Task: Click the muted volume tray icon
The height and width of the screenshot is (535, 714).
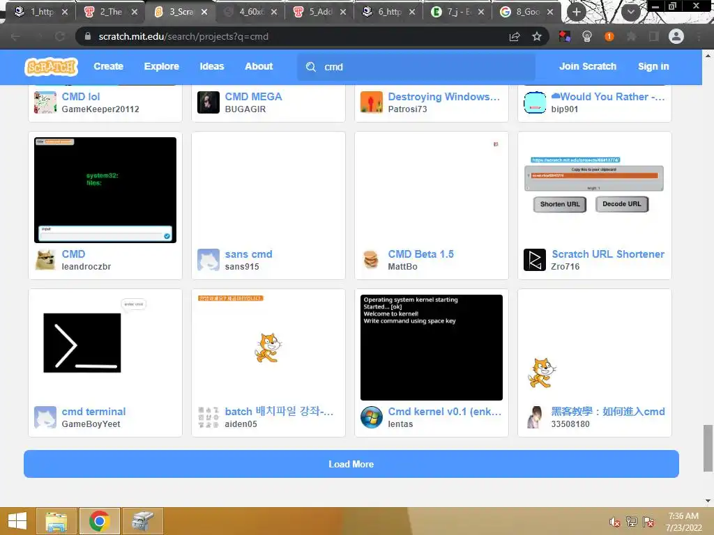Action: click(x=614, y=522)
